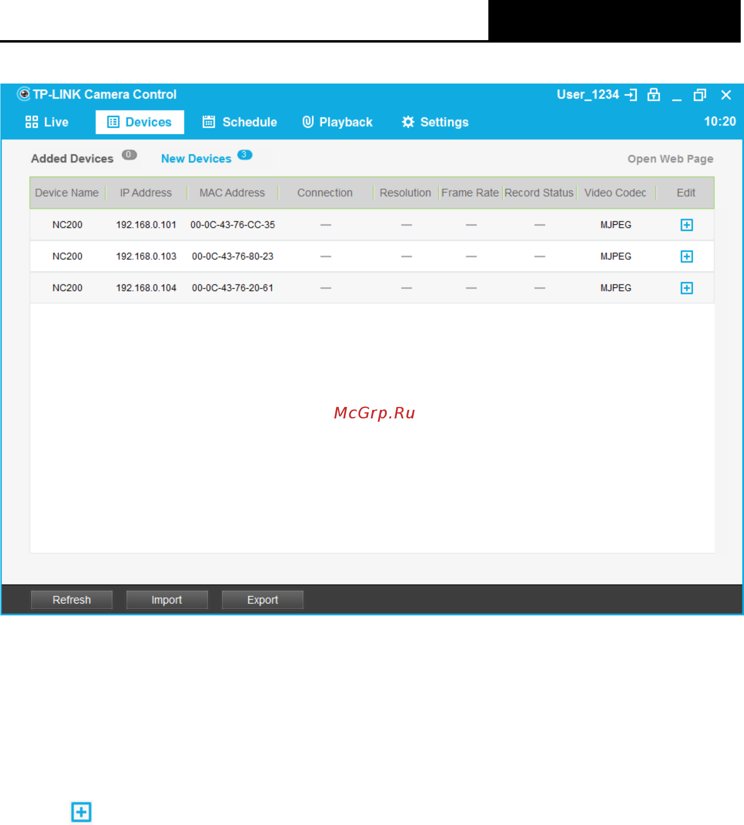Select IP address 192.168.0.103
Viewport: 744px width, 825px height.
point(146,256)
